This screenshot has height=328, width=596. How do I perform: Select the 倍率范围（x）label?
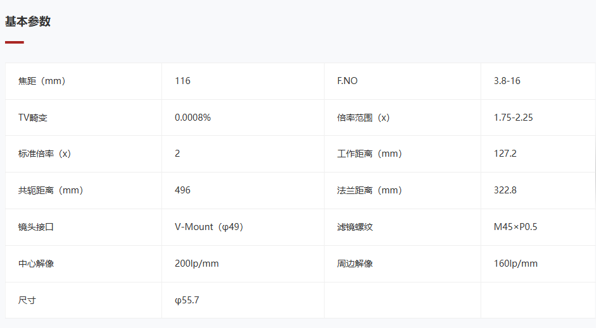(x=364, y=118)
